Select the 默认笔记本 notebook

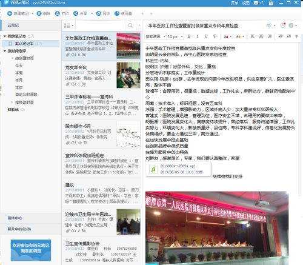click(x=31, y=44)
